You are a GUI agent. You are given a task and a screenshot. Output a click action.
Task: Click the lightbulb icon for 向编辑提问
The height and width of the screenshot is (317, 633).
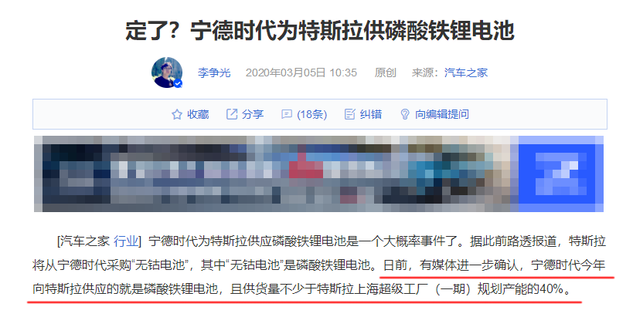[404, 114]
